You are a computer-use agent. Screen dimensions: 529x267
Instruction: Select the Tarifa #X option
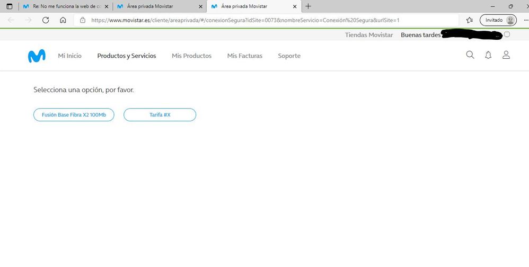pyautogui.click(x=160, y=115)
